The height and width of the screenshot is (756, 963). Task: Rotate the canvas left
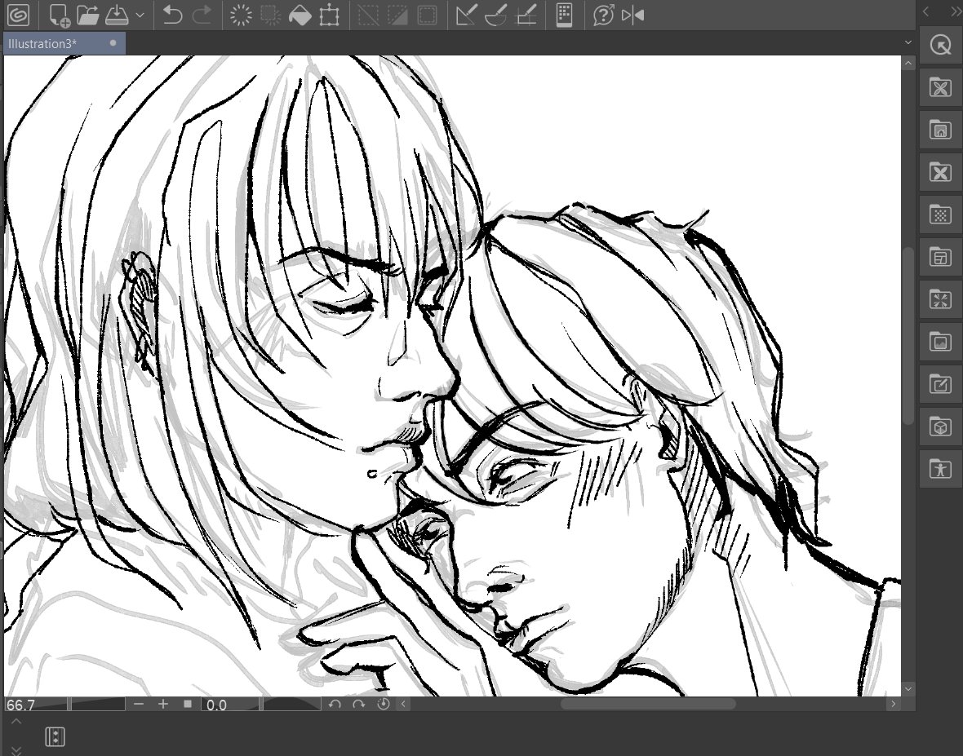335,704
